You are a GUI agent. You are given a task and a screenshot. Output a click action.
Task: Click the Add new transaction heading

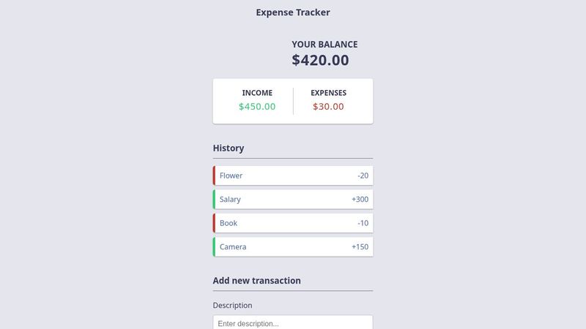click(x=256, y=281)
